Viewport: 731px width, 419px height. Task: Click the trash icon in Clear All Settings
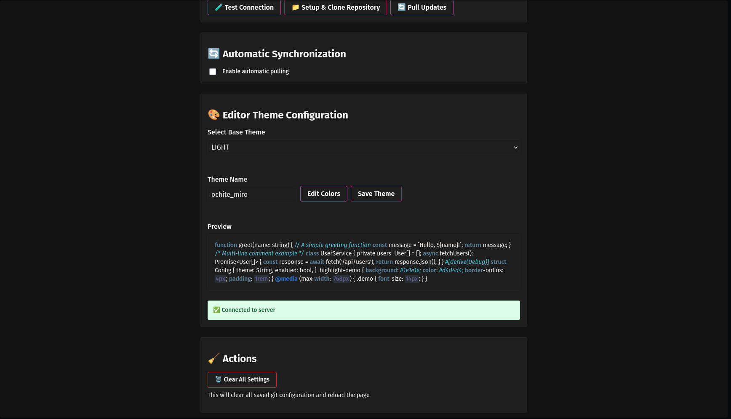click(x=218, y=379)
